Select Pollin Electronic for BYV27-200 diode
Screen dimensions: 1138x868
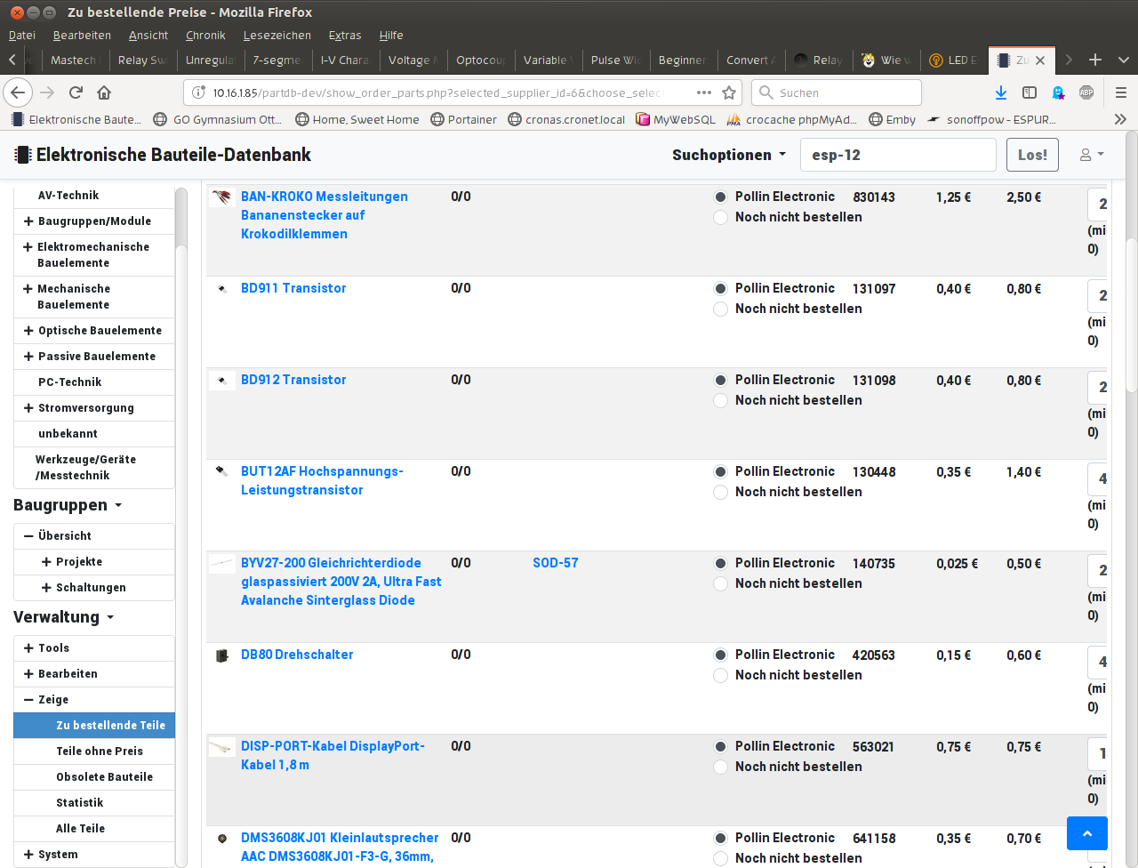click(721, 564)
